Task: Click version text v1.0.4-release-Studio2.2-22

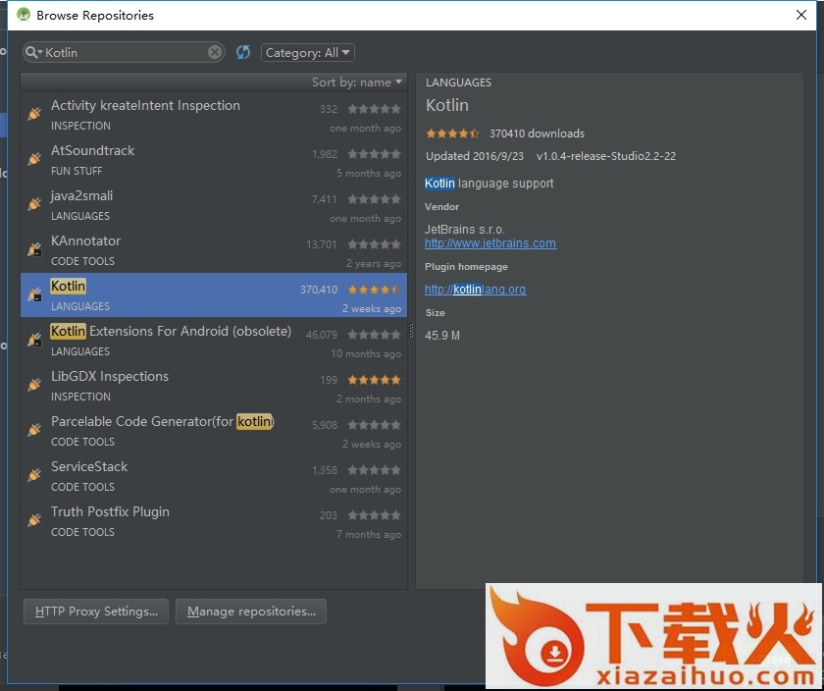Action: point(606,156)
